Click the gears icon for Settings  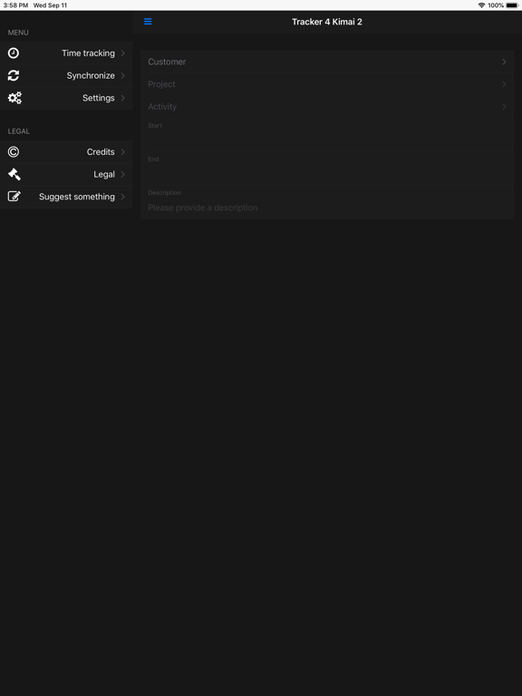coord(14,98)
